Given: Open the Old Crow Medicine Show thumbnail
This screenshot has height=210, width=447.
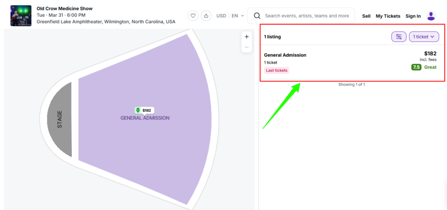Looking at the screenshot, I should [21, 16].
